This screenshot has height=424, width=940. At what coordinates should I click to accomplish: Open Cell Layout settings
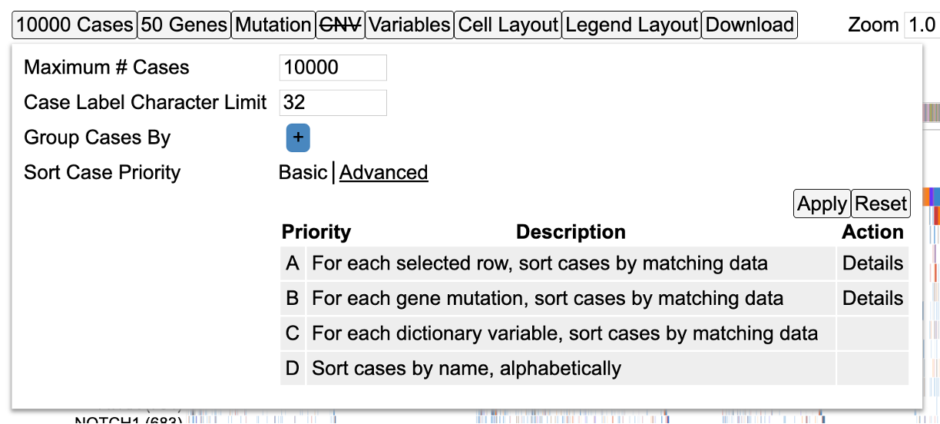tap(508, 25)
